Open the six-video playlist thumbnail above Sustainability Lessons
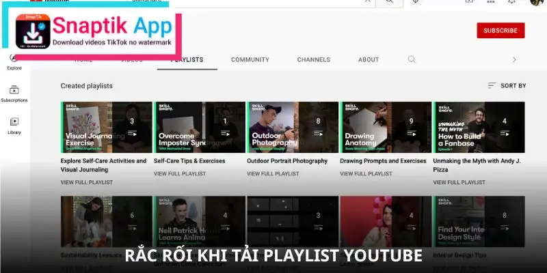 [107, 221]
